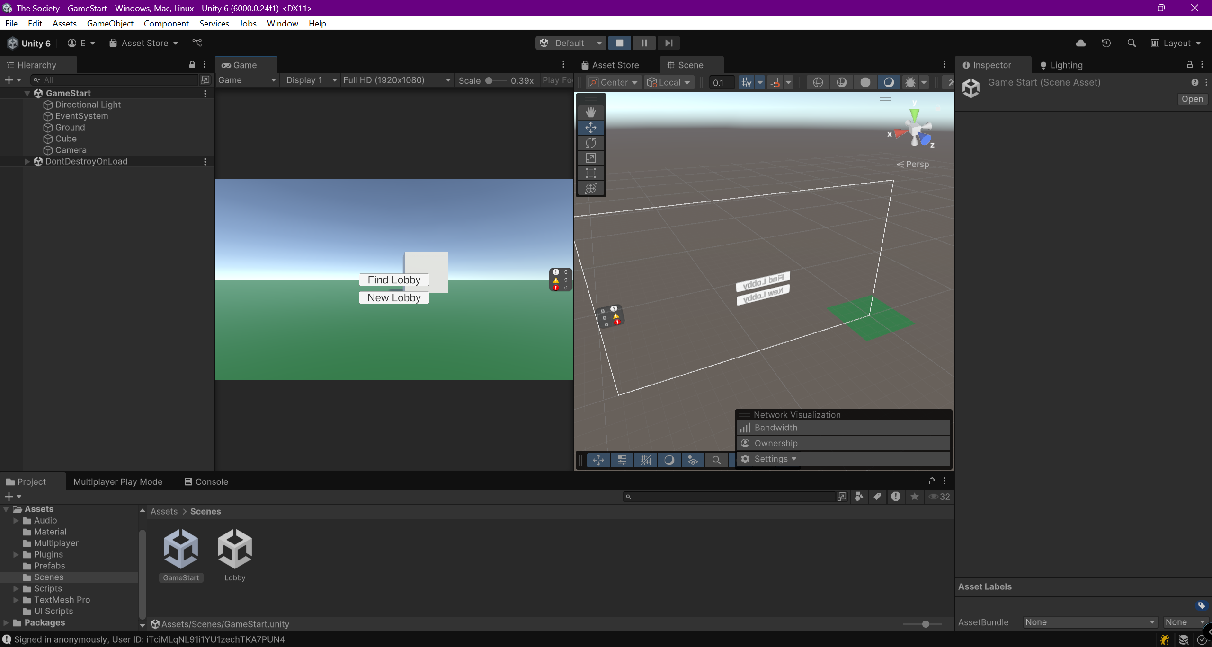
Task: Toggle the Hierarchy panel lock
Action: coord(192,64)
